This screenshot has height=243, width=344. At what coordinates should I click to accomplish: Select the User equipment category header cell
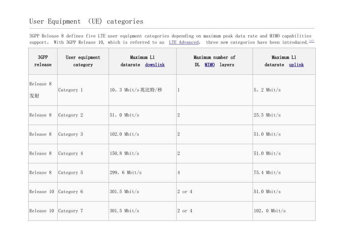click(x=83, y=61)
